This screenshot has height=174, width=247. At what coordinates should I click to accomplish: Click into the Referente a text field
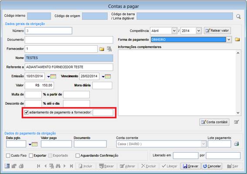69,67
